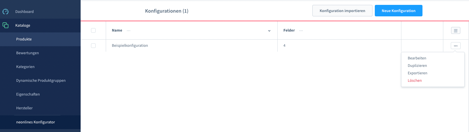
Task: Open the Beispielkonfiguration entry
Action: click(x=130, y=45)
